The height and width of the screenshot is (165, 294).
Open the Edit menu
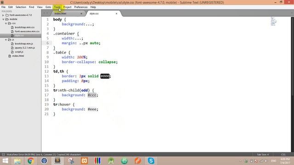click(x=11, y=7)
